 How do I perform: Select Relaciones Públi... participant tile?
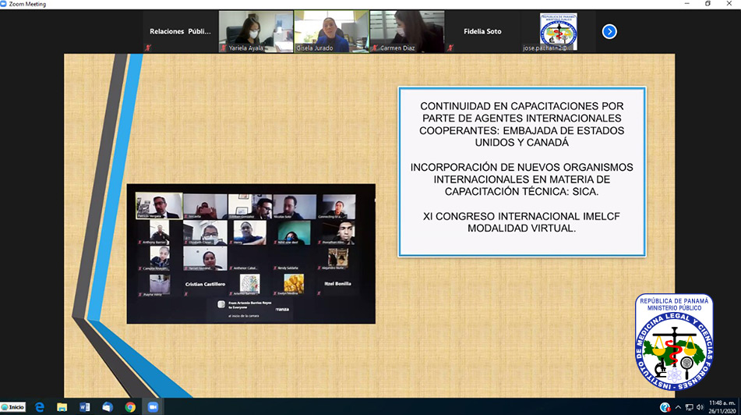180,32
